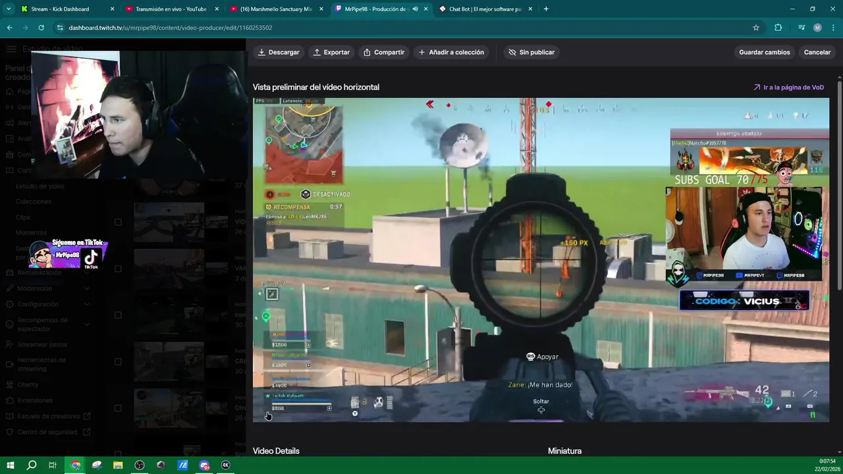The image size is (843, 474).
Task: Mute audio on the MrPipe98 tab speaker icon
Action: (415, 9)
